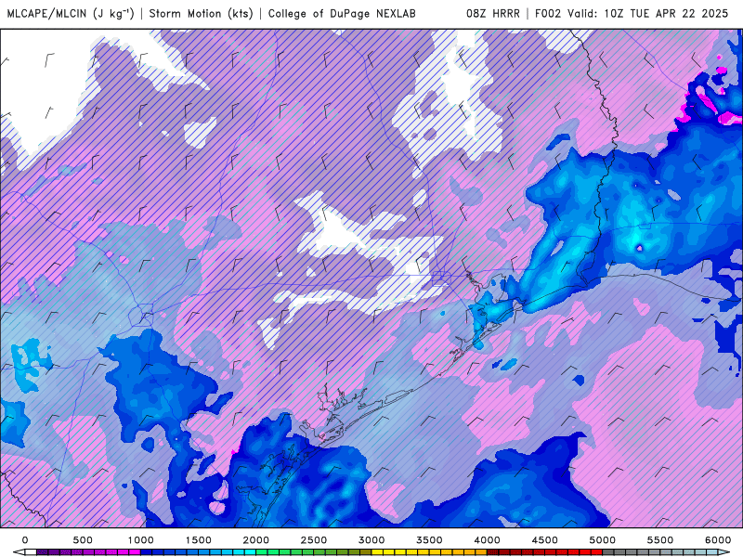This screenshot has width=743, height=557.
Task: Click the College of DuPage NEXLAB label
Action: coord(342,14)
